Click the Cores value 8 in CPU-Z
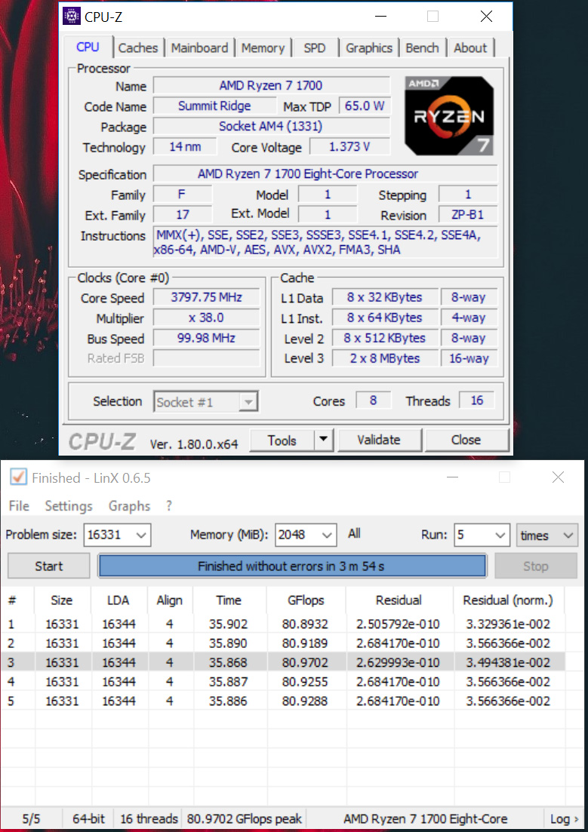Image resolution: width=588 pixels, height=832 pixels. point(373,400)
